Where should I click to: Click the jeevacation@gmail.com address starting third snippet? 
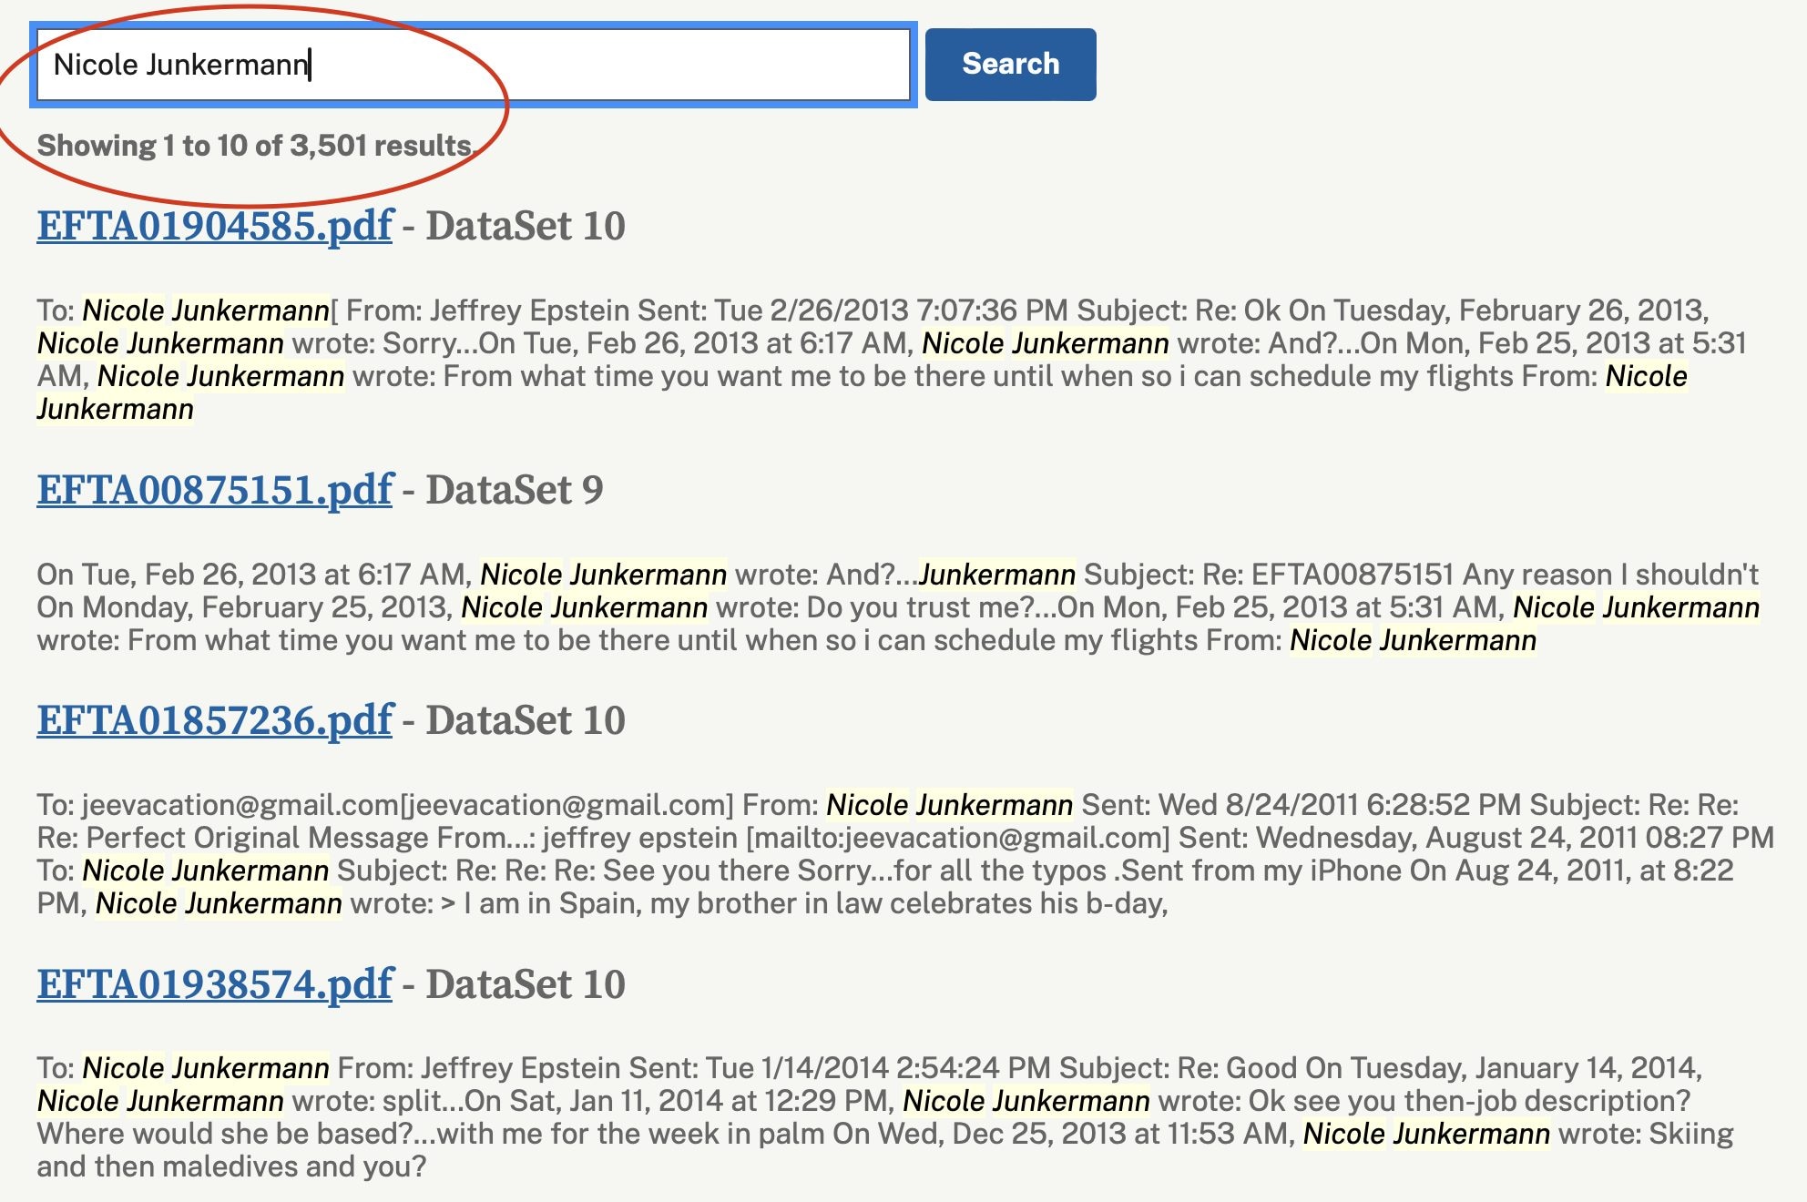pyautogui.click(x=240, y=805)
